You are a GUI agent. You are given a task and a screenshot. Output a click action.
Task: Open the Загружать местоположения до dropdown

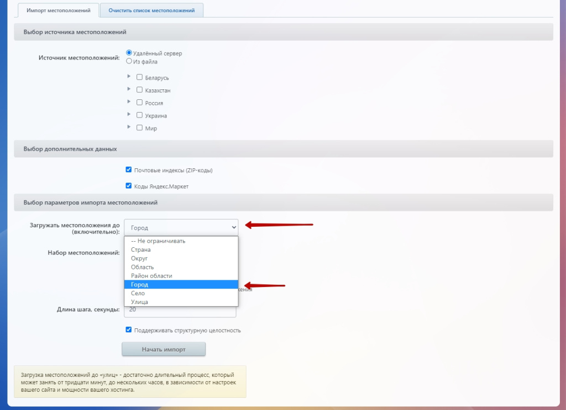point(181,227)
